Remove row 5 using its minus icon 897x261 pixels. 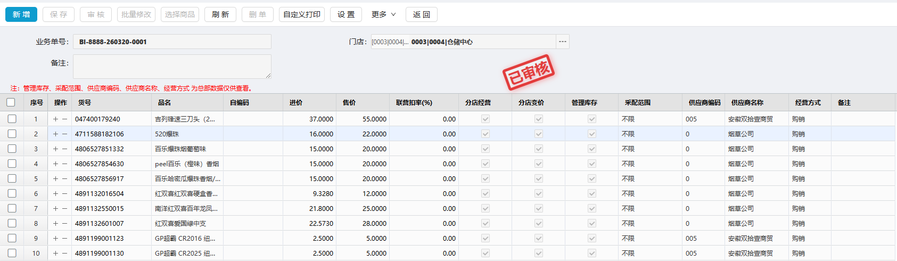[x=65, y=179]
